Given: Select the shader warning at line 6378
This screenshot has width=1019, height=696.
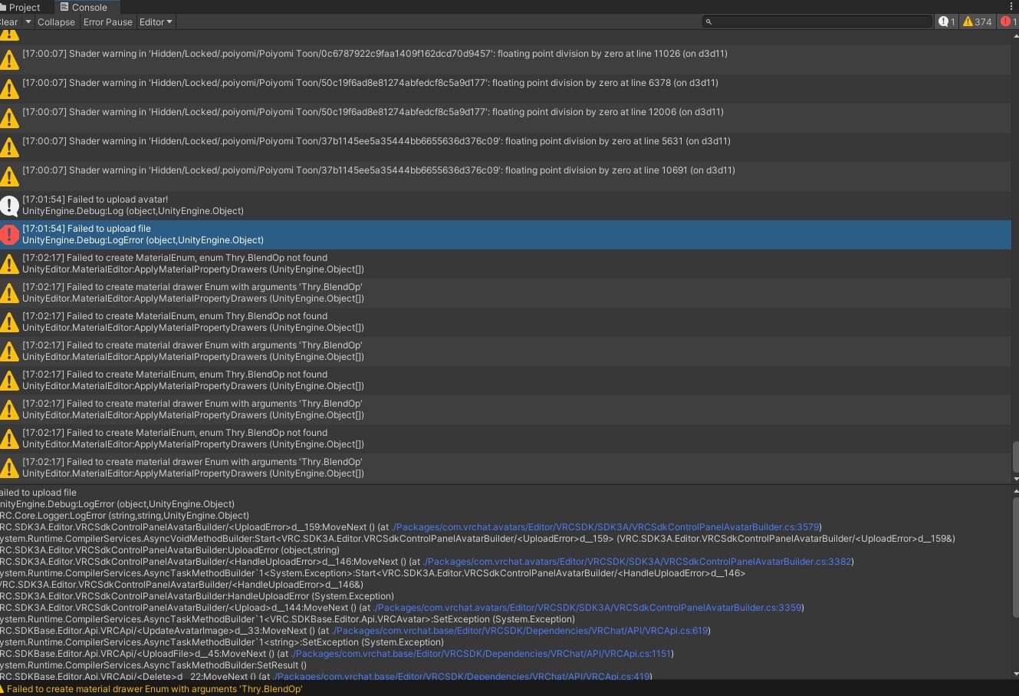Looking at the screenshot, I should click(x=505, y=88).
